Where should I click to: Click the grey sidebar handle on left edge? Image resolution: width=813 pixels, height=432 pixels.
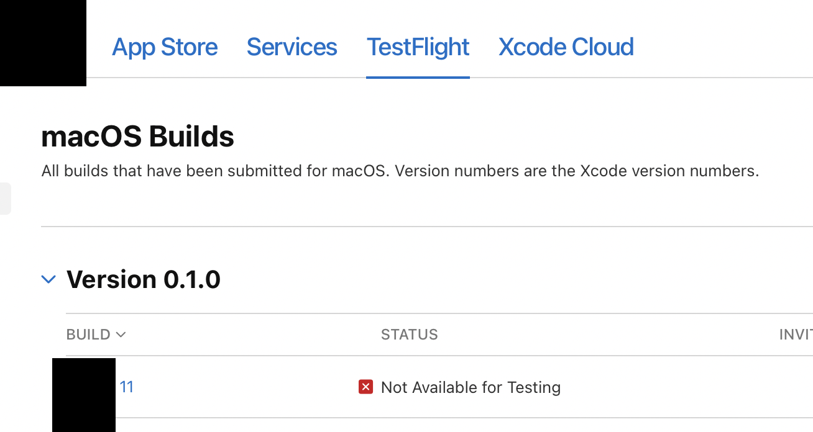pos(5,199)
